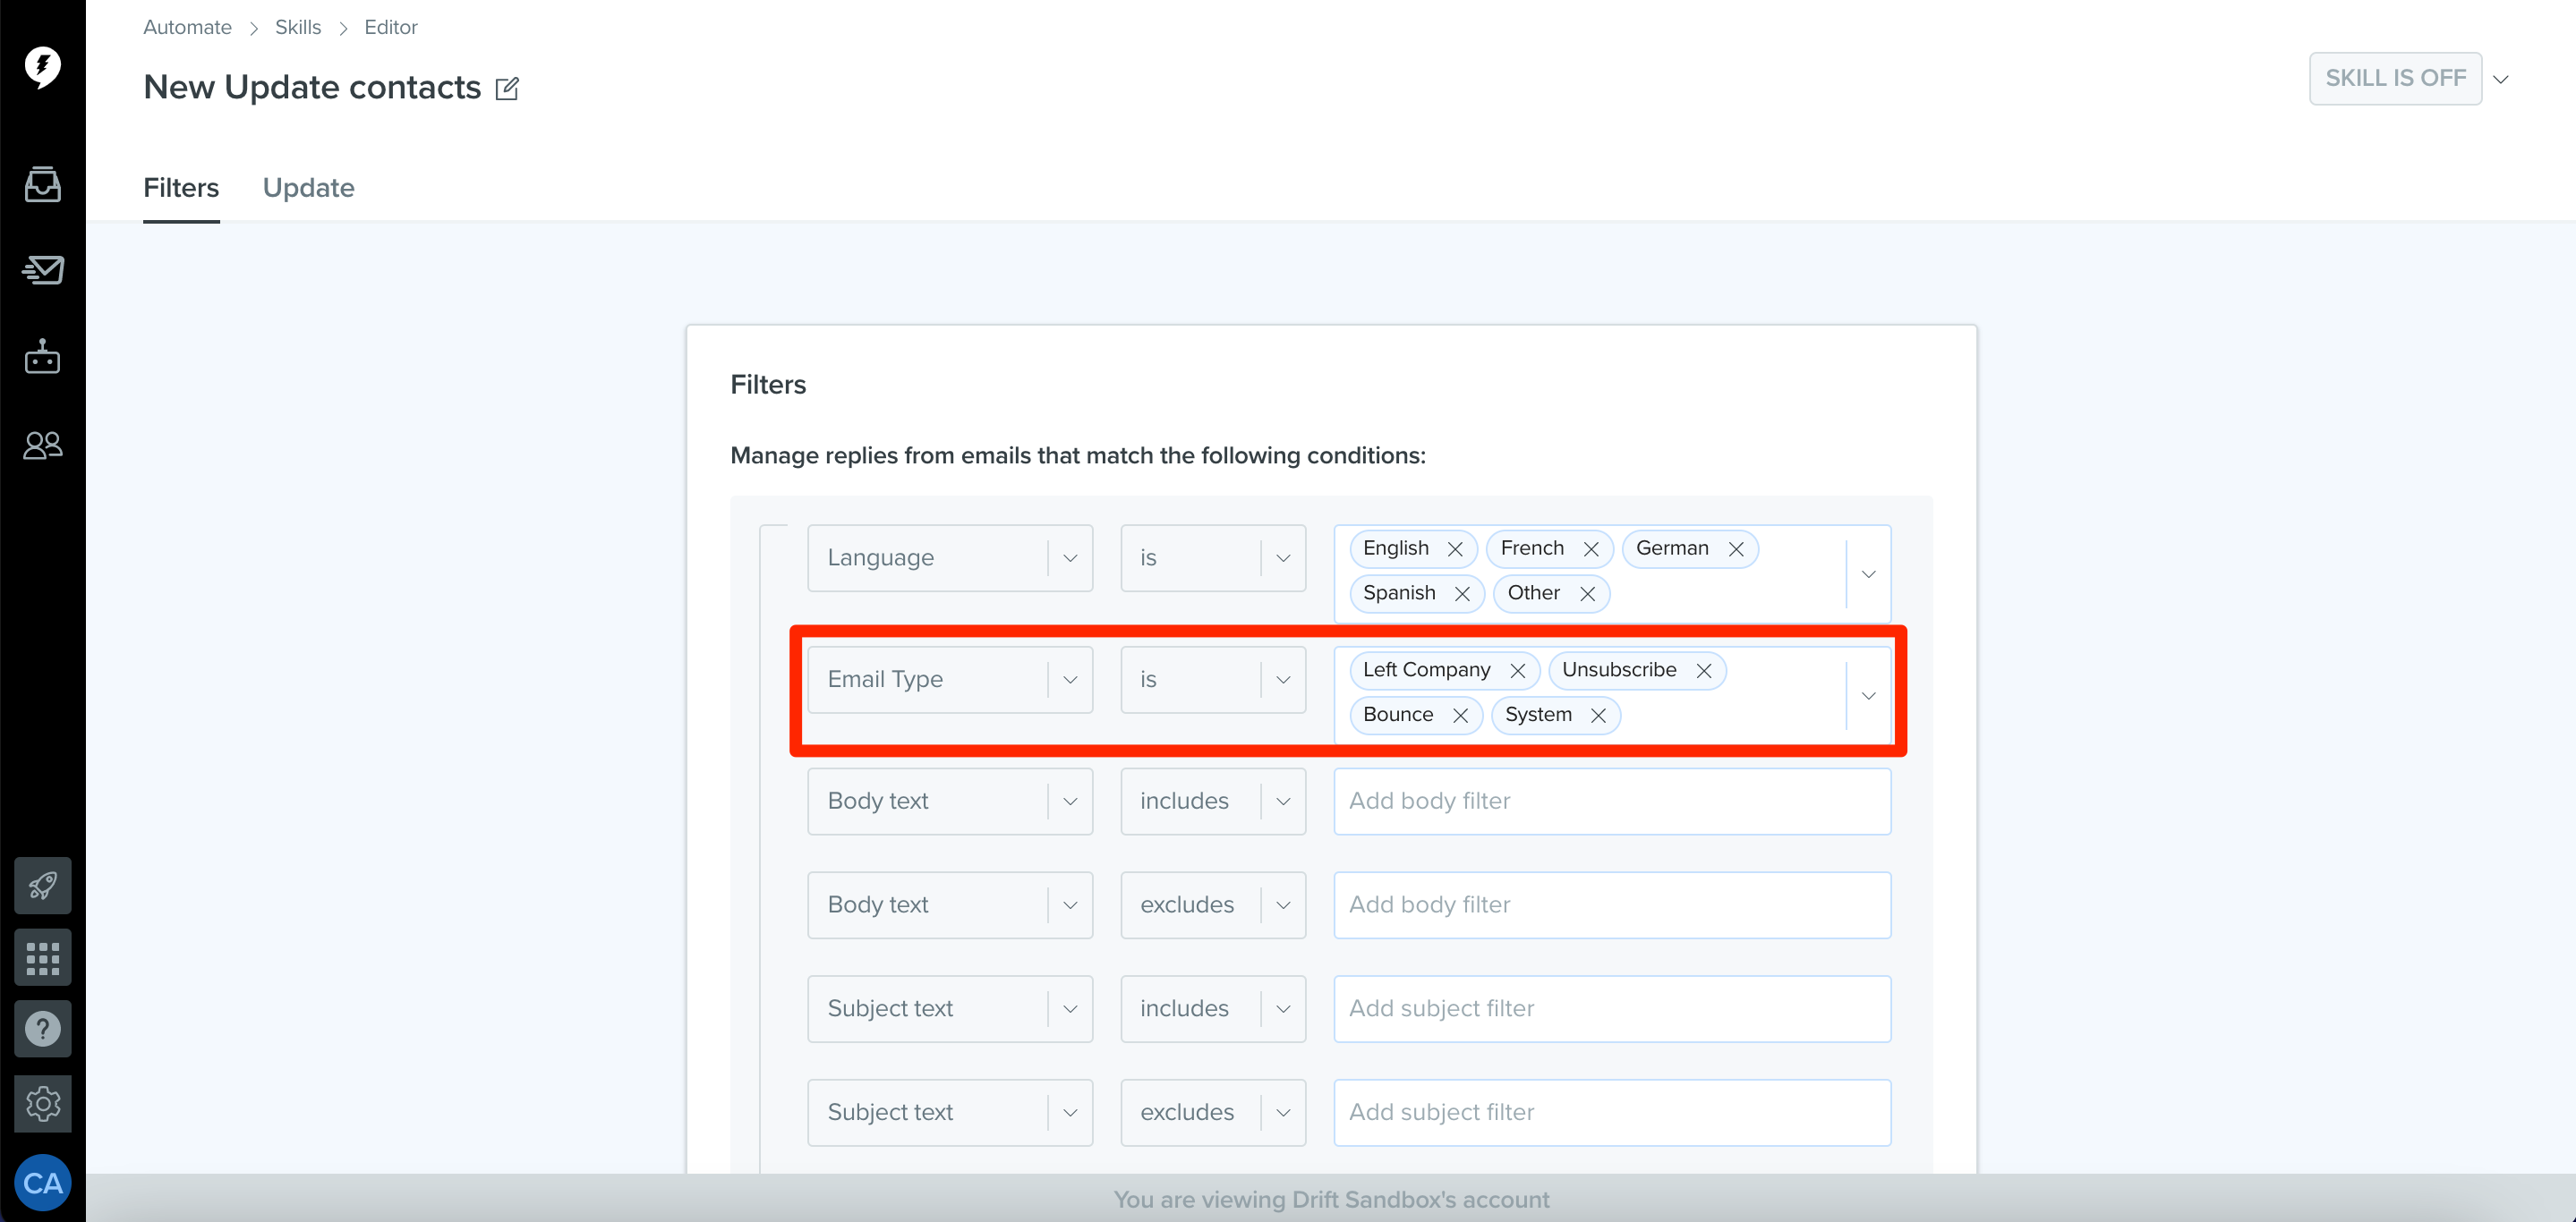
Task: Go to Skills breadcrumb
Action: [x=298, y=28]
